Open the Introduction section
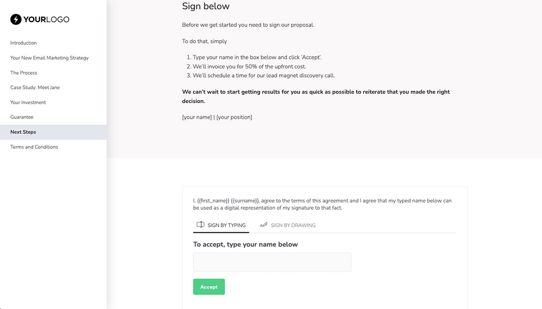This screenshot has height=309, width=542. pos(23,42)
